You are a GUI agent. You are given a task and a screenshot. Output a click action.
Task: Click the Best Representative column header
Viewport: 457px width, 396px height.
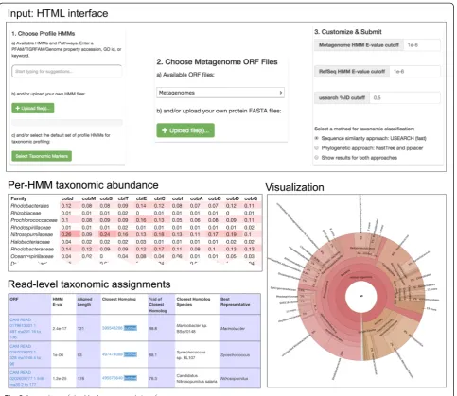(236, 301)
